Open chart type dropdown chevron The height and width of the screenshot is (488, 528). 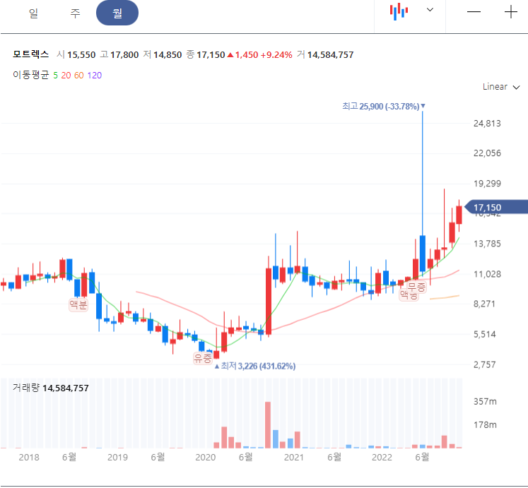coord(430,10)
